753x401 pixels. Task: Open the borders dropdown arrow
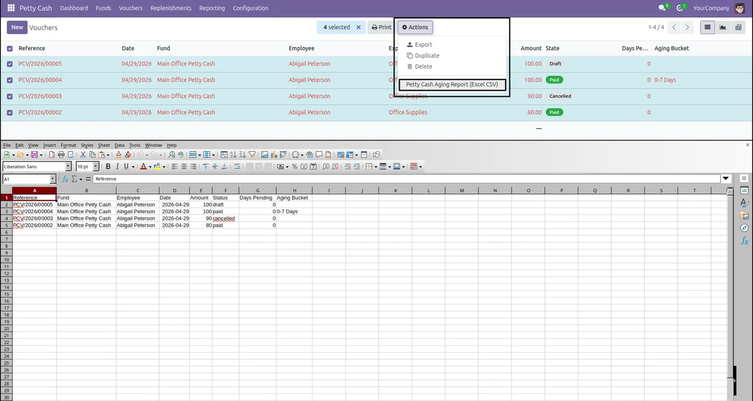[x=375, y=167]
